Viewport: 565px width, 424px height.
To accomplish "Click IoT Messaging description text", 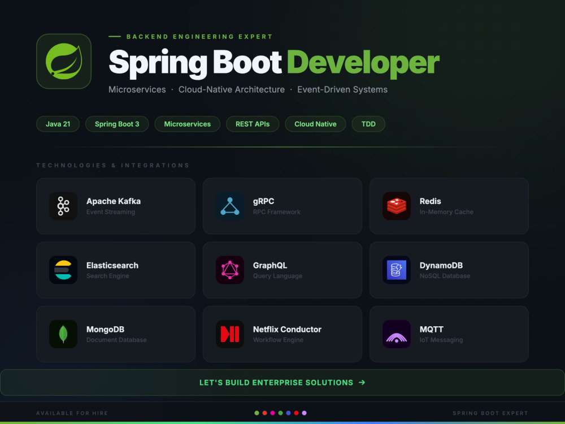I will pyautogui.click(x=441, y=340).
